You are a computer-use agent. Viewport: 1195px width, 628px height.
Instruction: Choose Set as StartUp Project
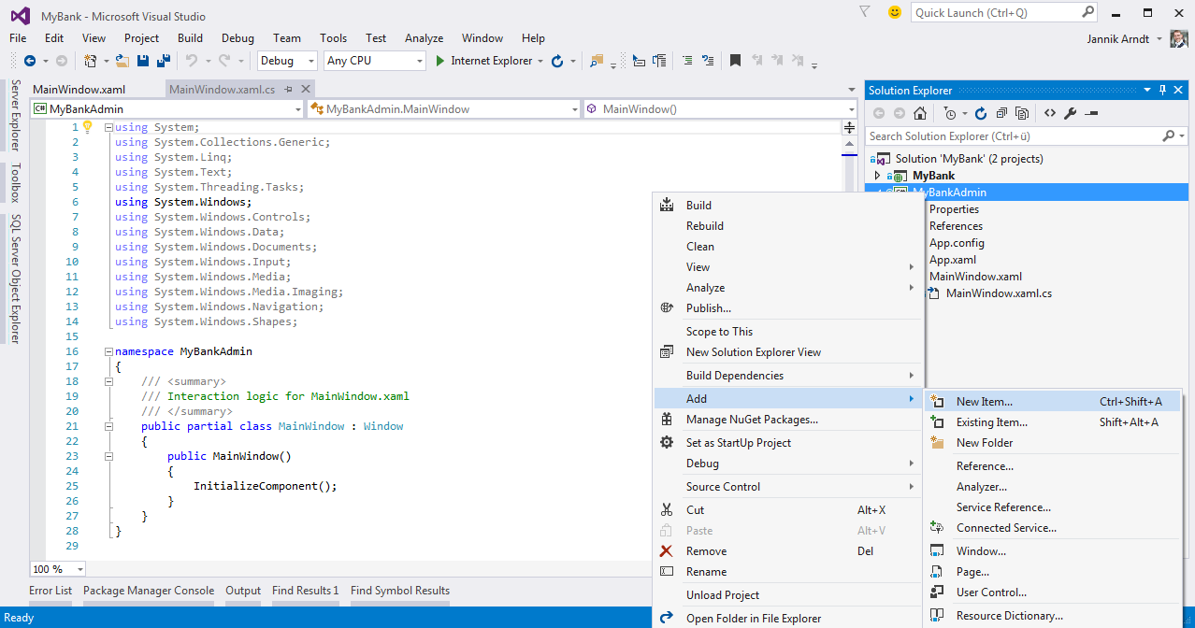click(788, 443)
